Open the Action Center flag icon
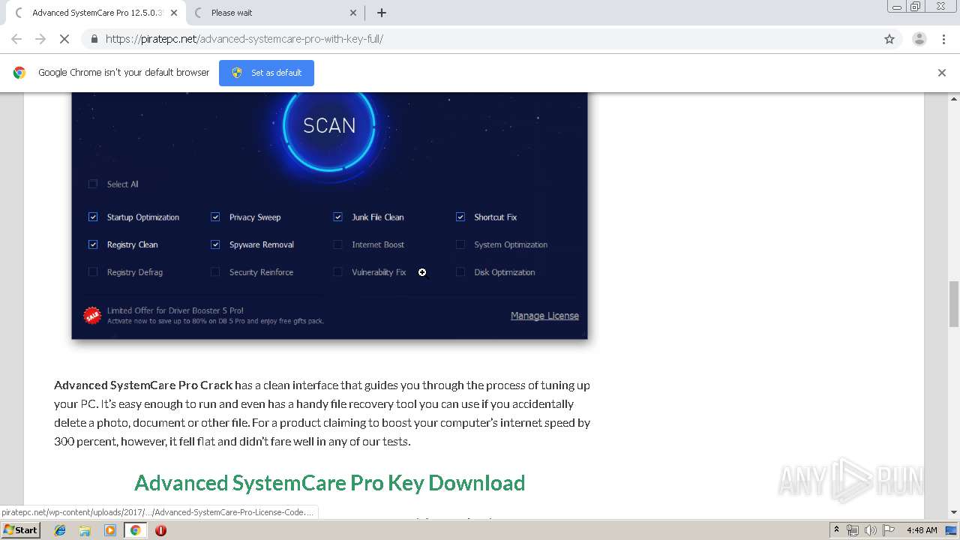The width and height of the screenshot is (960, 540). [887, 530]
